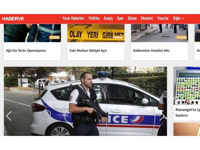The height and width of the screenshot is (150, 200).
Task: Open the Ağrı'da Terör Operasyonu headline
Action: [x=26, y=51]
